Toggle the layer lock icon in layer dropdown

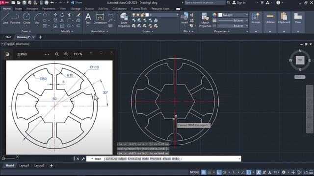click(142, 15)
